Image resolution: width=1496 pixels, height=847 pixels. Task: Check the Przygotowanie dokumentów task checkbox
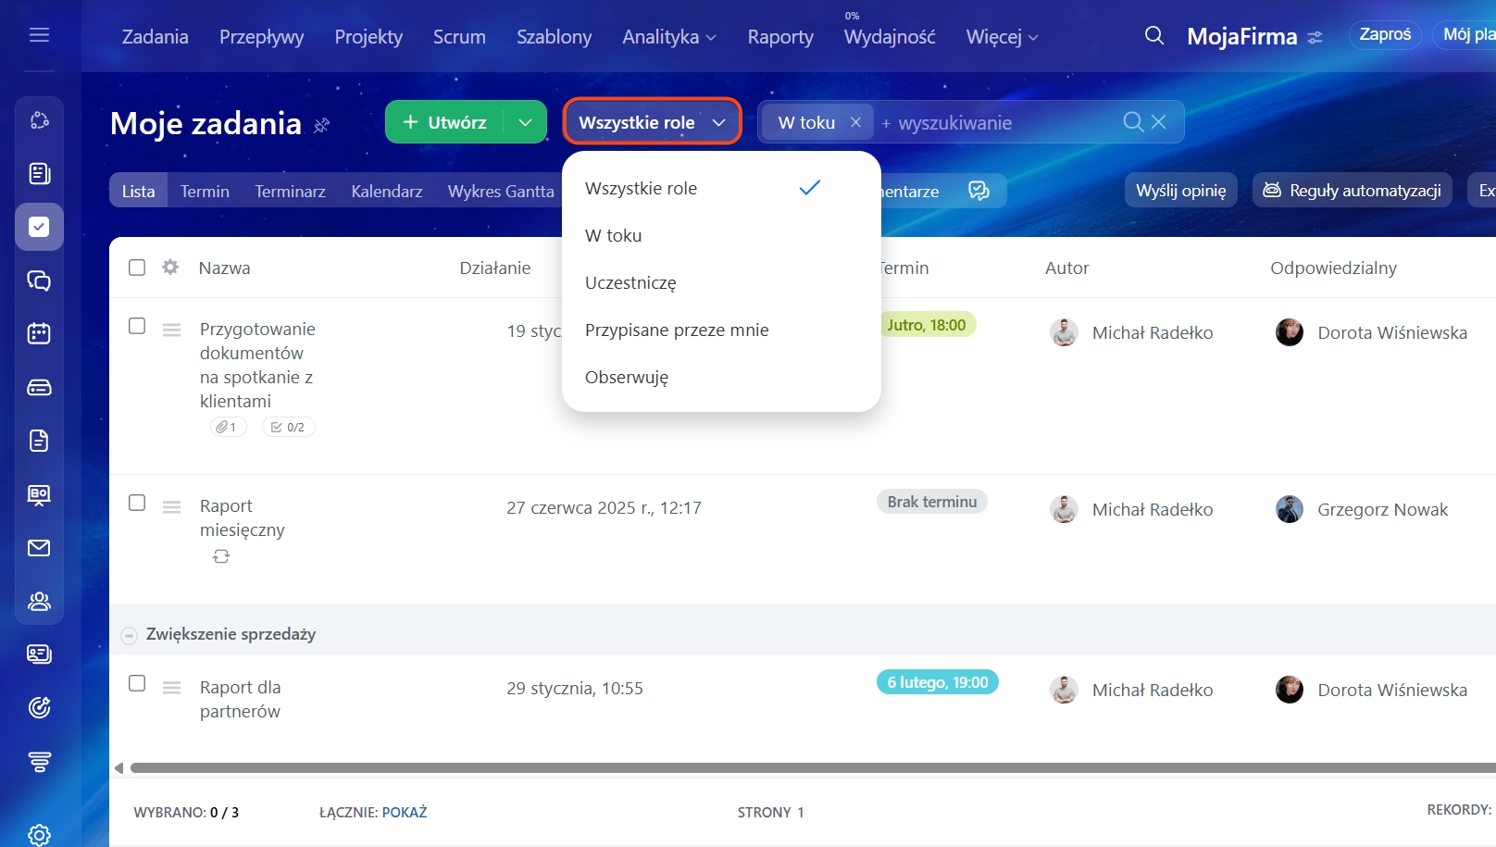pos(137,326)
